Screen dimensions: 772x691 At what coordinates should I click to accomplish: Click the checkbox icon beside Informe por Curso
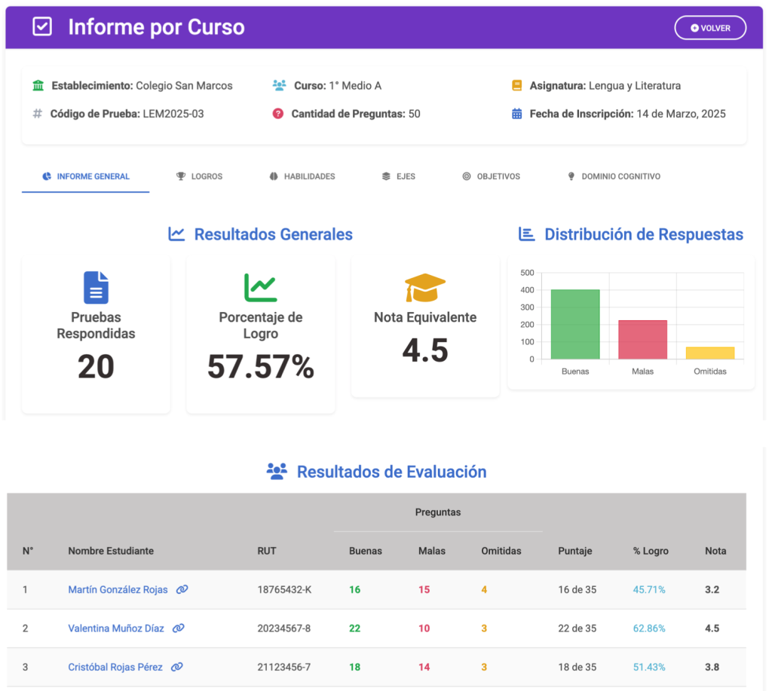click(x=42, y=27)
